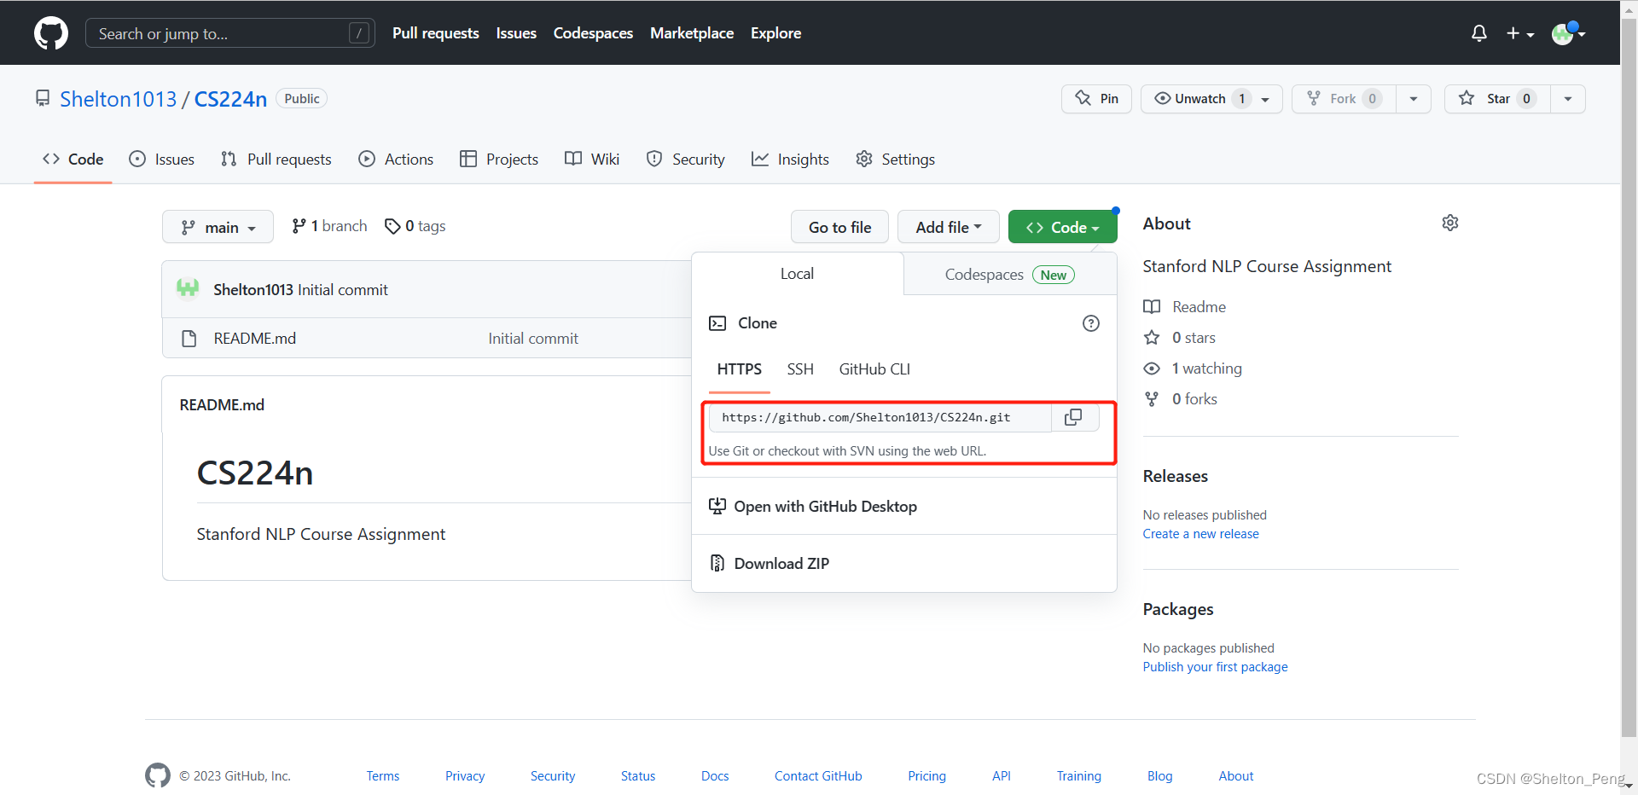Open the GitHub home logo in header

51,33
